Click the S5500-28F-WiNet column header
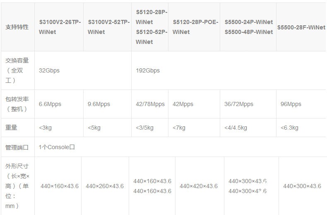The image size is (327, 215). 301,27
